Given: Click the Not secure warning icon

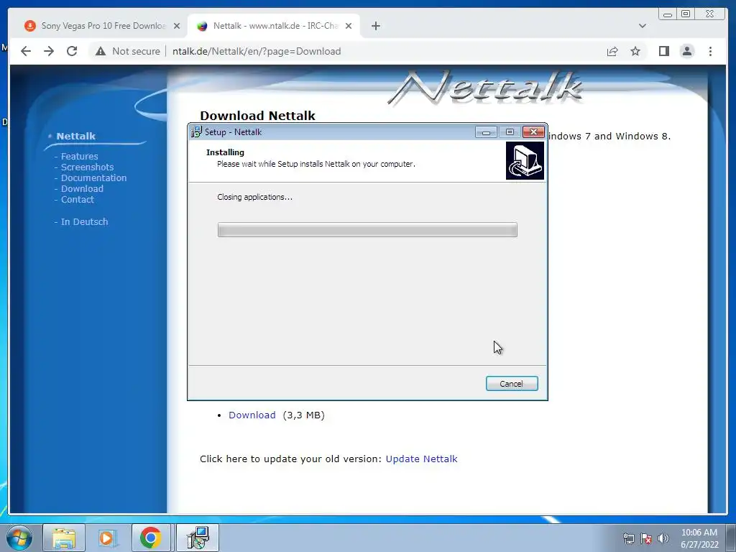Looking at the screenshot, I should tap(101, 51).
